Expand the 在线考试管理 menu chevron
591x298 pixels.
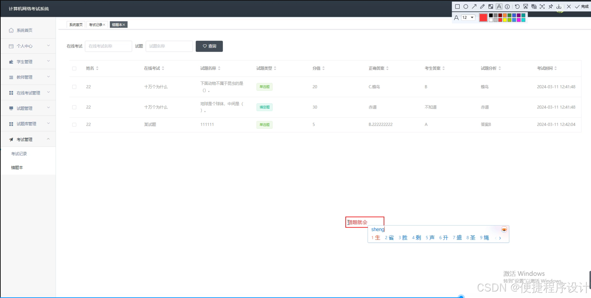coord(48,92)
